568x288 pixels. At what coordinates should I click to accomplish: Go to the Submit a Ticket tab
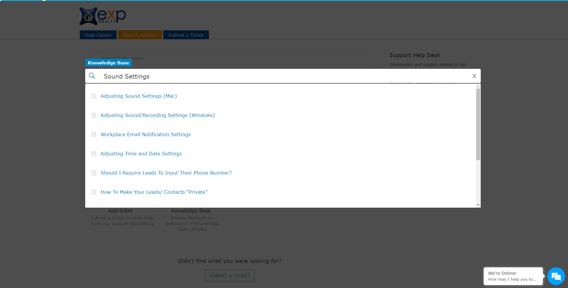(x=186, y=35)
